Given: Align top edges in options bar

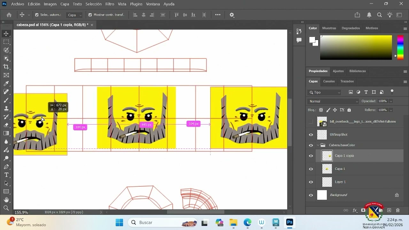Looking at the screenshot, I should (176, 15).
